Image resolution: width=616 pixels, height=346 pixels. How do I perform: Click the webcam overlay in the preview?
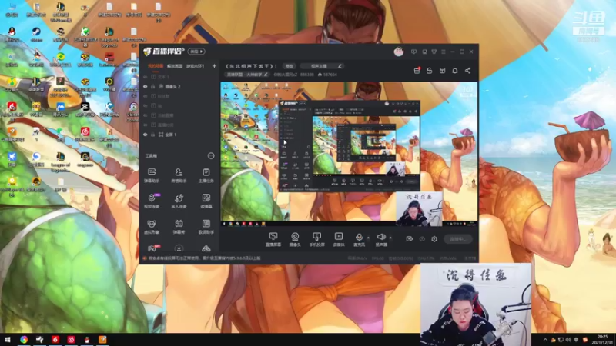click(x=419, y=208)
